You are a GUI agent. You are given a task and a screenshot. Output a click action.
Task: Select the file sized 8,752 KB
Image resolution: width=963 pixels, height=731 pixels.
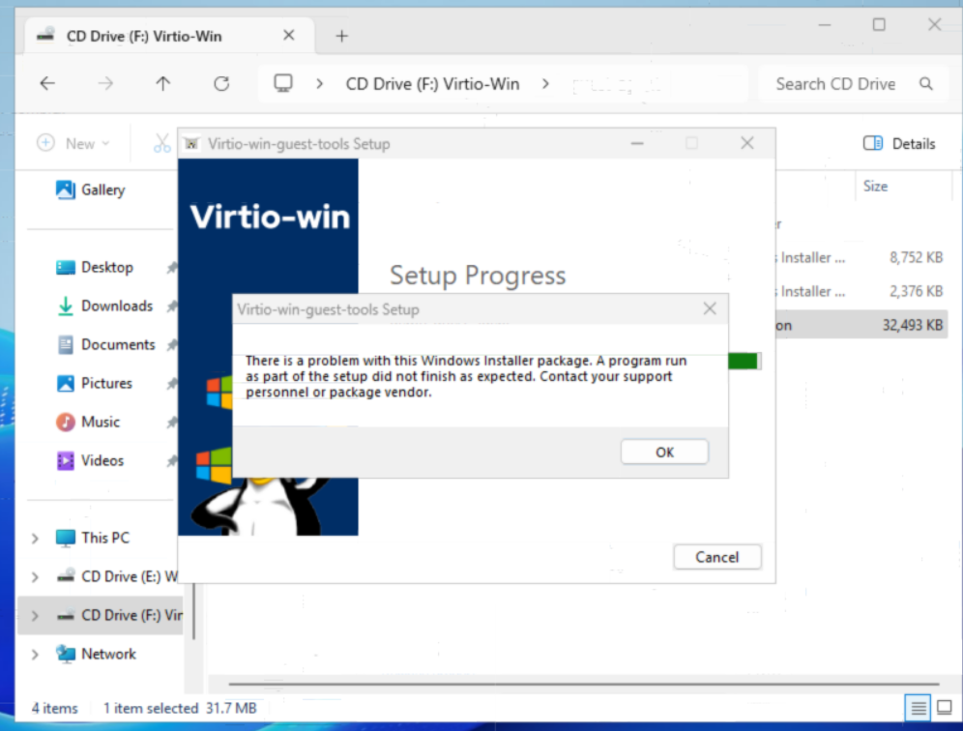point(861,258)
